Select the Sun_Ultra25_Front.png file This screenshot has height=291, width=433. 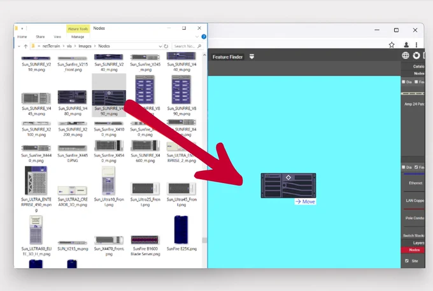(145, 194)
